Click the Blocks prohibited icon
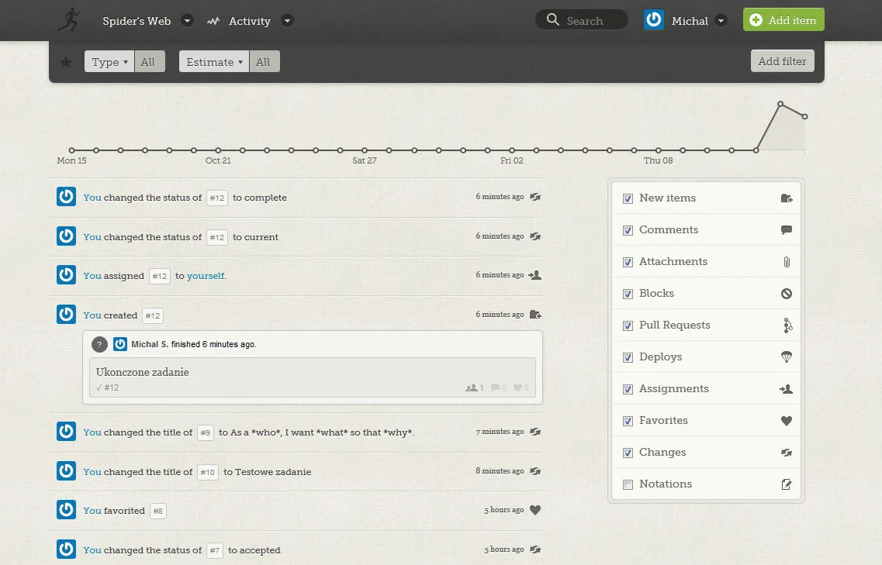This screenshot has width=882, height=565. click(787, 294)
